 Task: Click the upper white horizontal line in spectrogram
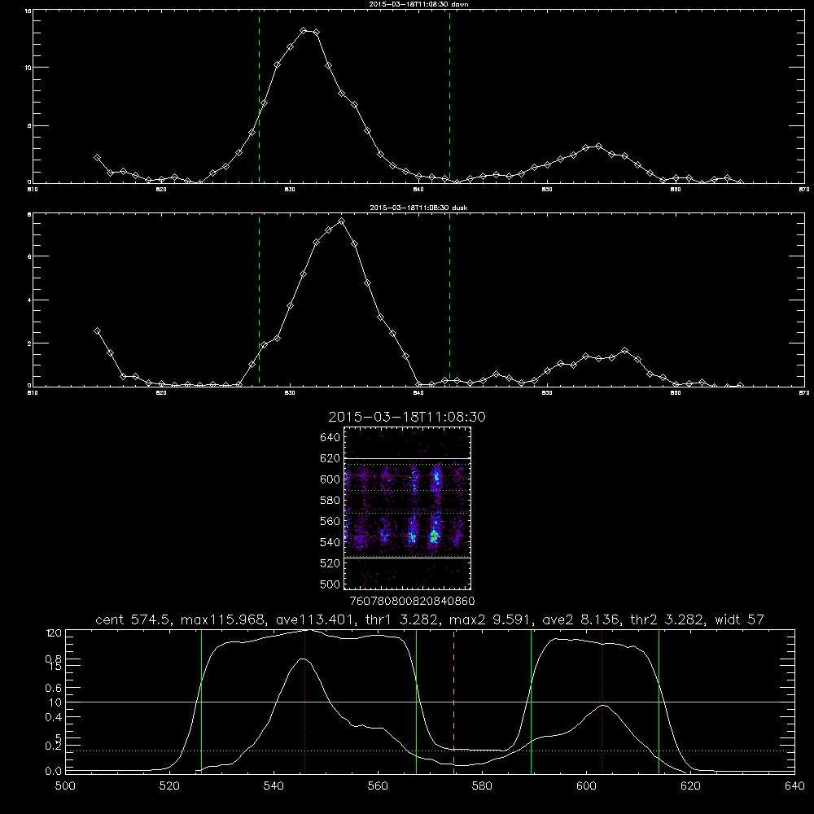[x=407, y=458]
